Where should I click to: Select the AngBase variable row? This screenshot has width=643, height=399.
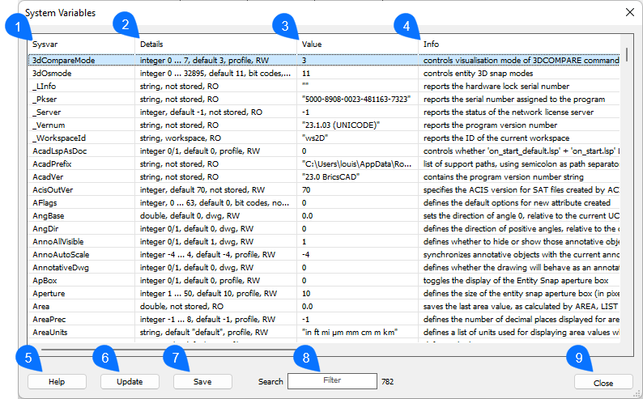48,216
